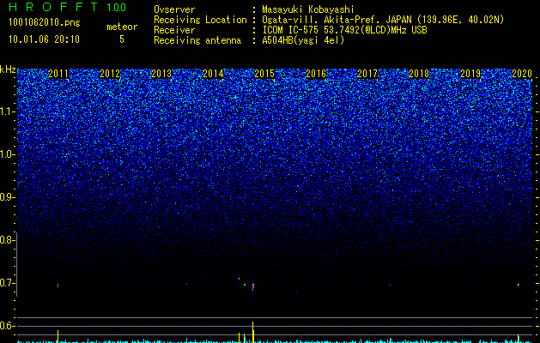Click the Receiver field label

point(174,30)
